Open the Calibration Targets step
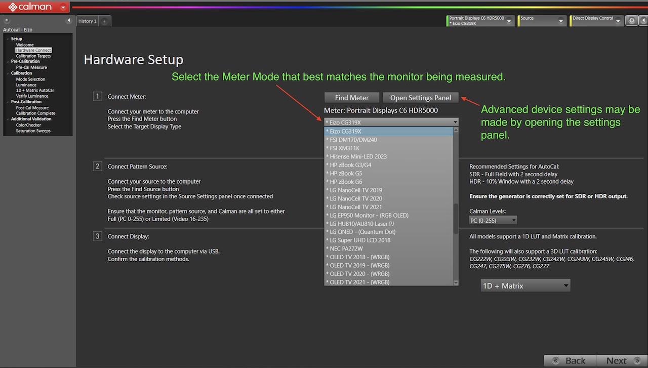Viewport: 648px width, 368px height. pos(33,56)
